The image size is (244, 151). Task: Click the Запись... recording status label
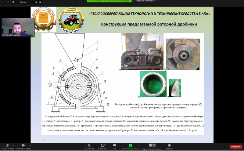[23, 2]
